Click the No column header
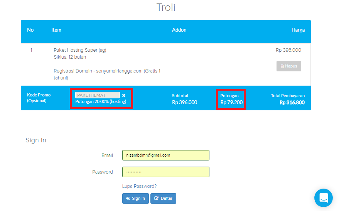The image size is (339, 211). click(x=30, y=30)
